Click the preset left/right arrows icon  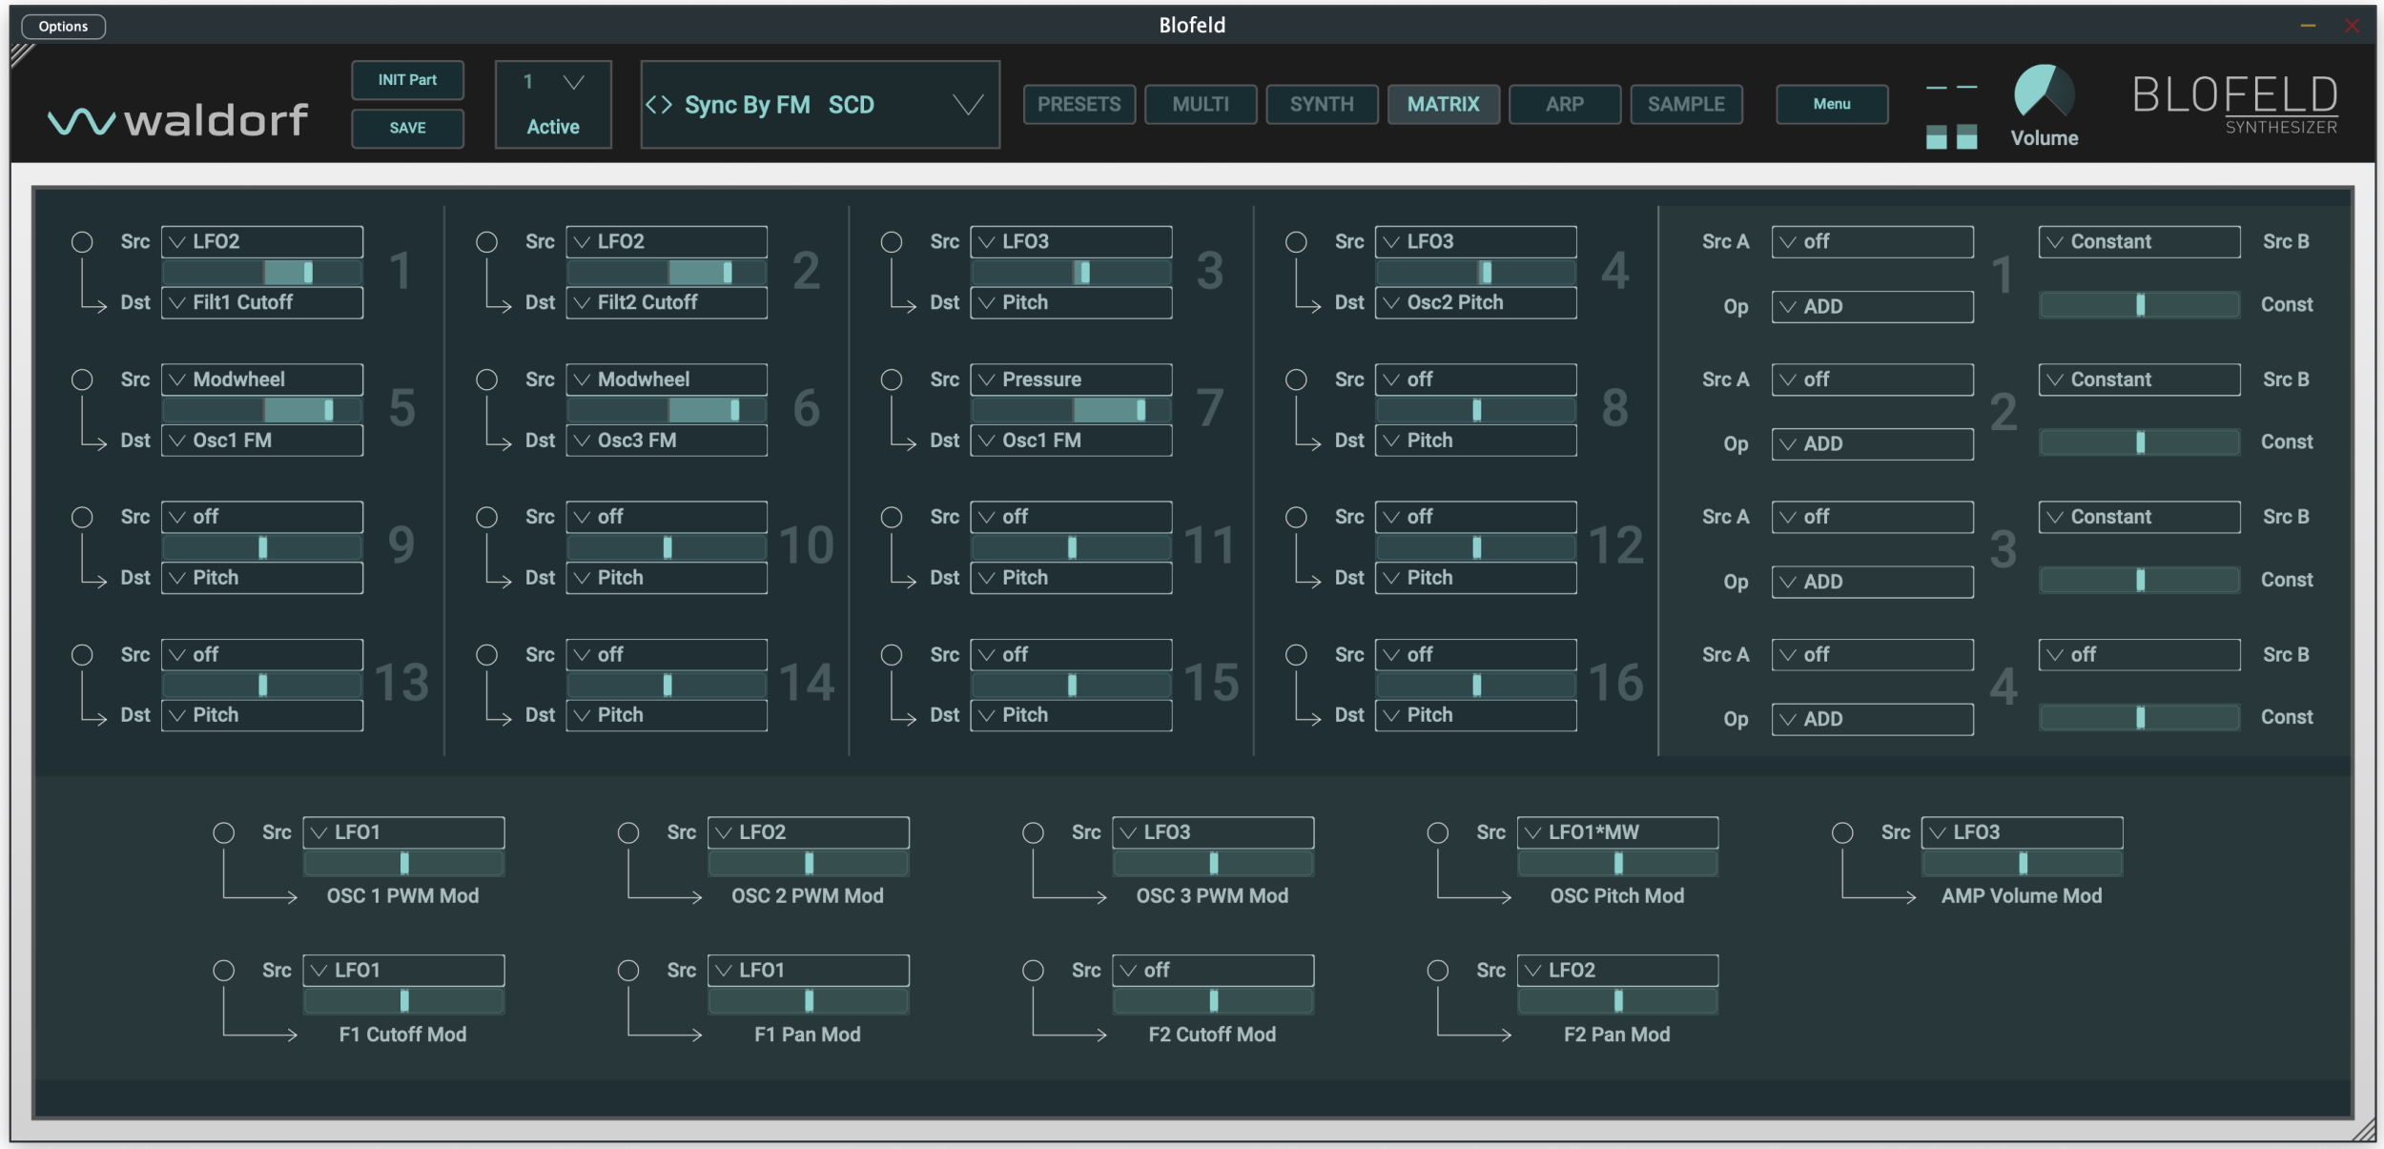(659, 105)
